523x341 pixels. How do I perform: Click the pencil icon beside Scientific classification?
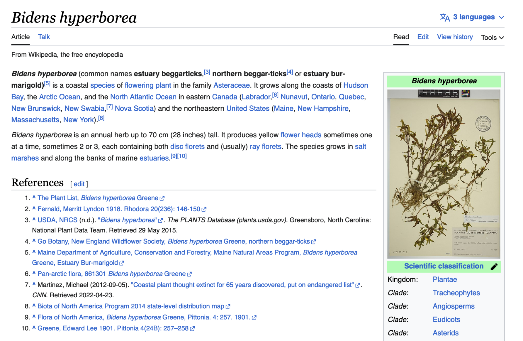494,266
